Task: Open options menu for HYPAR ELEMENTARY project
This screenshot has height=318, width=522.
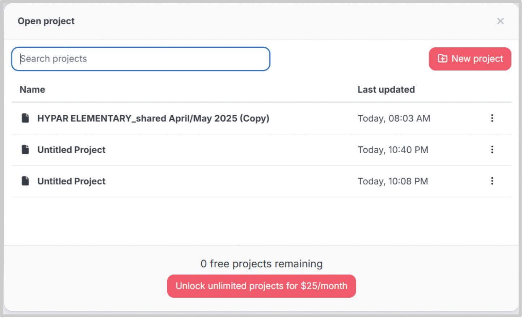Action: 492,118
